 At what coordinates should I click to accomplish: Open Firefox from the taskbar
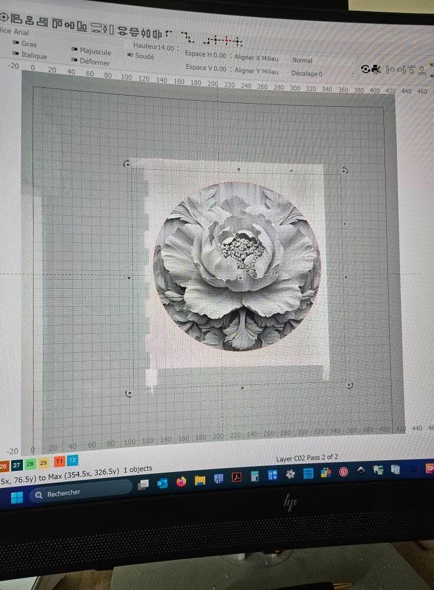point(181,481)
